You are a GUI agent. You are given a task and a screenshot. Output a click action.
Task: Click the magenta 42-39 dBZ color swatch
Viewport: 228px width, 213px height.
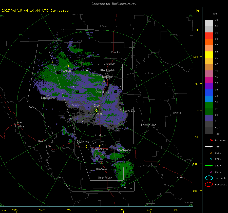coord(209,80)
